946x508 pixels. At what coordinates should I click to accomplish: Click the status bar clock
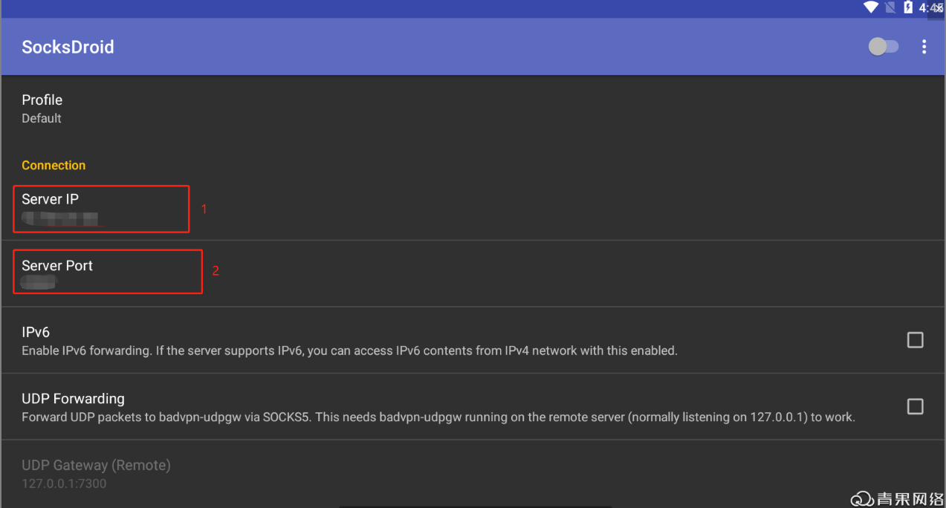pos(927,7)
